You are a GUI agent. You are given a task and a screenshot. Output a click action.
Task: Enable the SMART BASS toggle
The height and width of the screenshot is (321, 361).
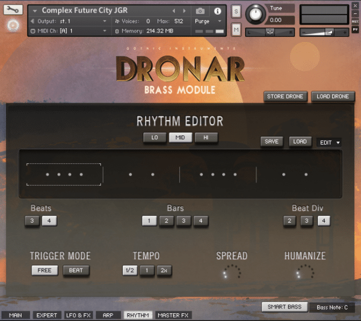coord(285,307)
